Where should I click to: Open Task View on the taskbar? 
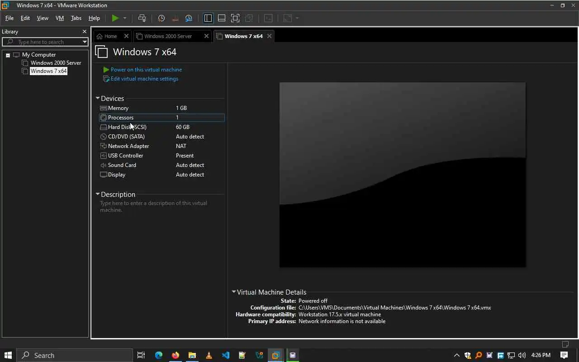click(141, 355)
